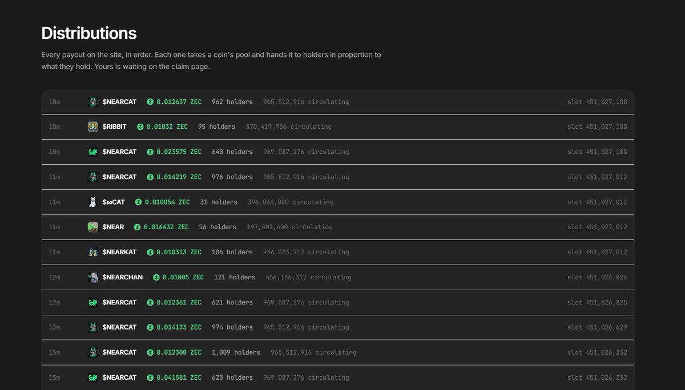Click the $NEARCAT avatar in the 0.012308 ZEC row

[93, 352]
